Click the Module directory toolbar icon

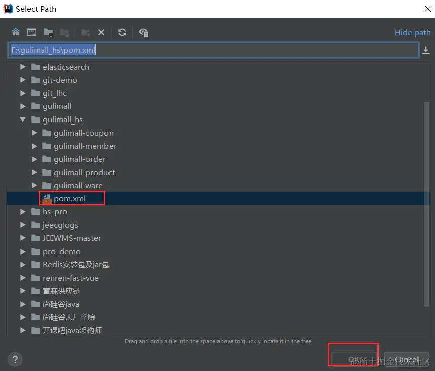[x=65, y=33]
